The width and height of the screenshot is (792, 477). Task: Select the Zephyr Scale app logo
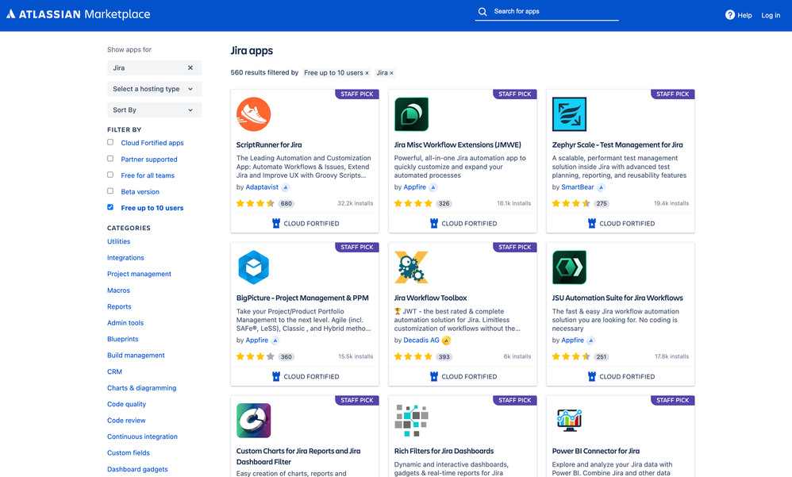coord(569,114)
